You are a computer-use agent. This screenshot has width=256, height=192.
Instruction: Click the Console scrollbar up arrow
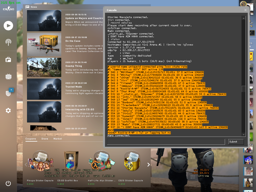[x=243, y=18]
